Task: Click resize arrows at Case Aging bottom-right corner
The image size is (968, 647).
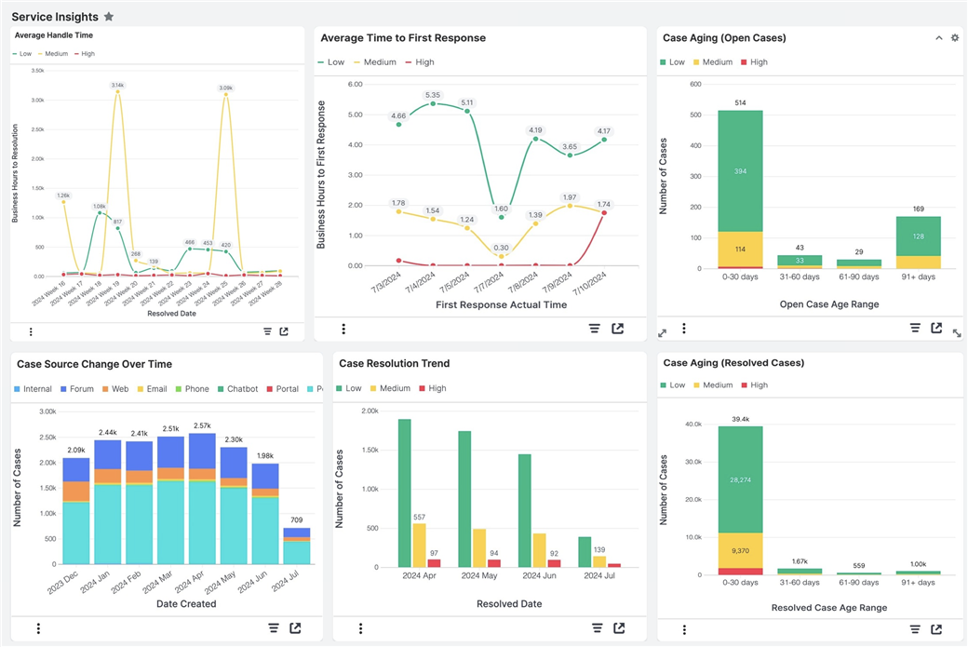Action: 957,333
